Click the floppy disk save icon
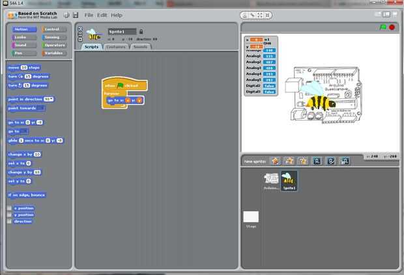Image resolution: width=404 pixels, height=275 pixels. click(x=76, y=15)
